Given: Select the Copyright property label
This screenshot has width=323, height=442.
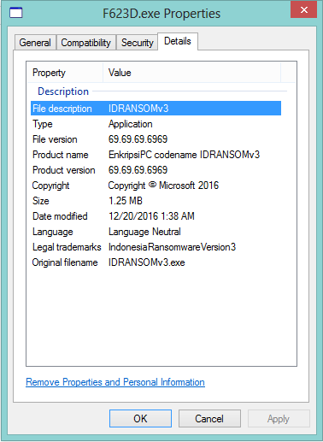Looking at the screenshot, I should click(50, 186).
